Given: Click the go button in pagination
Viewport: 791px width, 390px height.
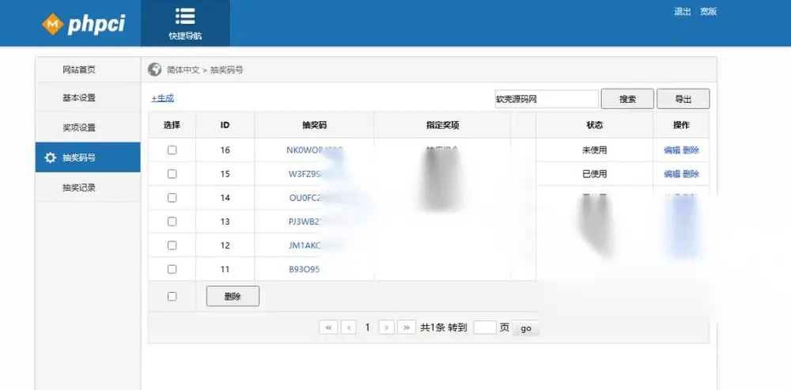Looking at the screenshot, I should [526, 328].
